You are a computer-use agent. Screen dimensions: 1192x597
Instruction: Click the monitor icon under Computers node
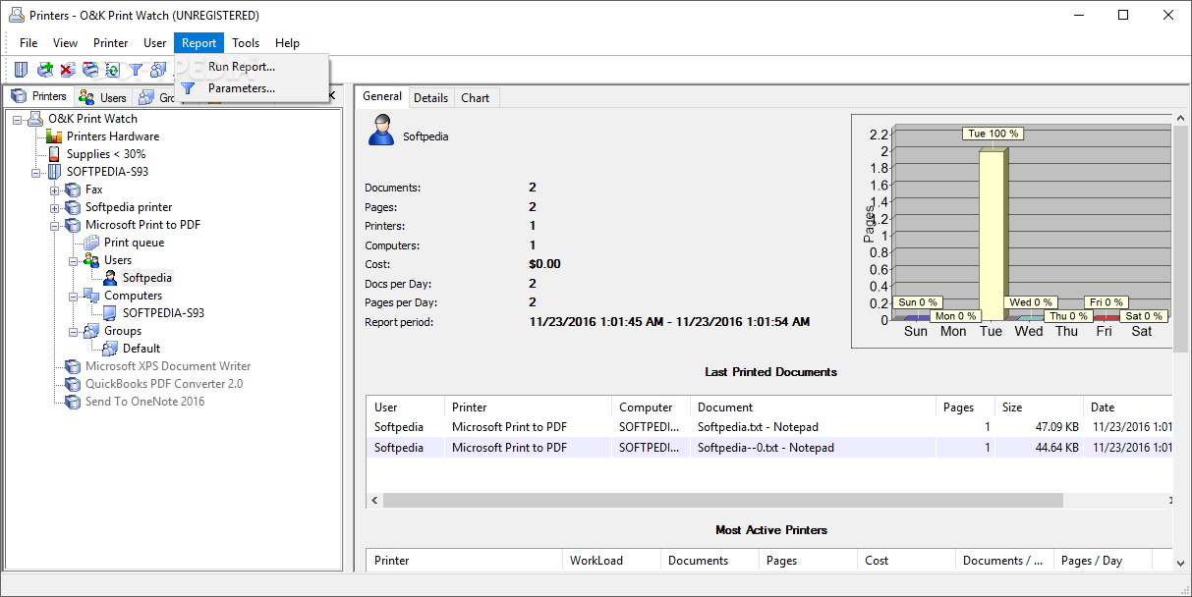pyautogui.click(x=110, y=313)
